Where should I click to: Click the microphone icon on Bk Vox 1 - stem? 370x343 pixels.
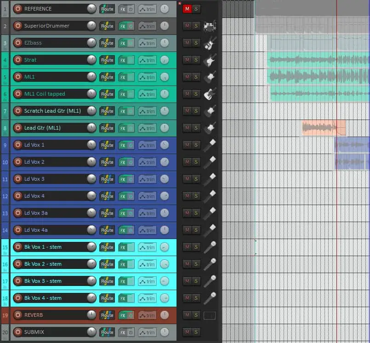[x=210, y=247]
